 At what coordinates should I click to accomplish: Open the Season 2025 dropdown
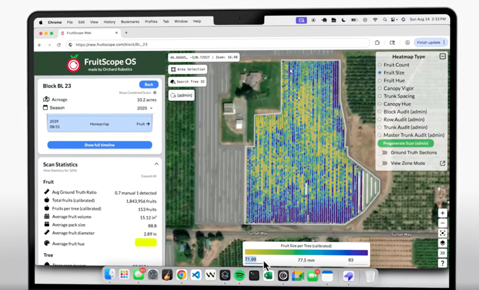pyautogui.click(x=145, y=108)
